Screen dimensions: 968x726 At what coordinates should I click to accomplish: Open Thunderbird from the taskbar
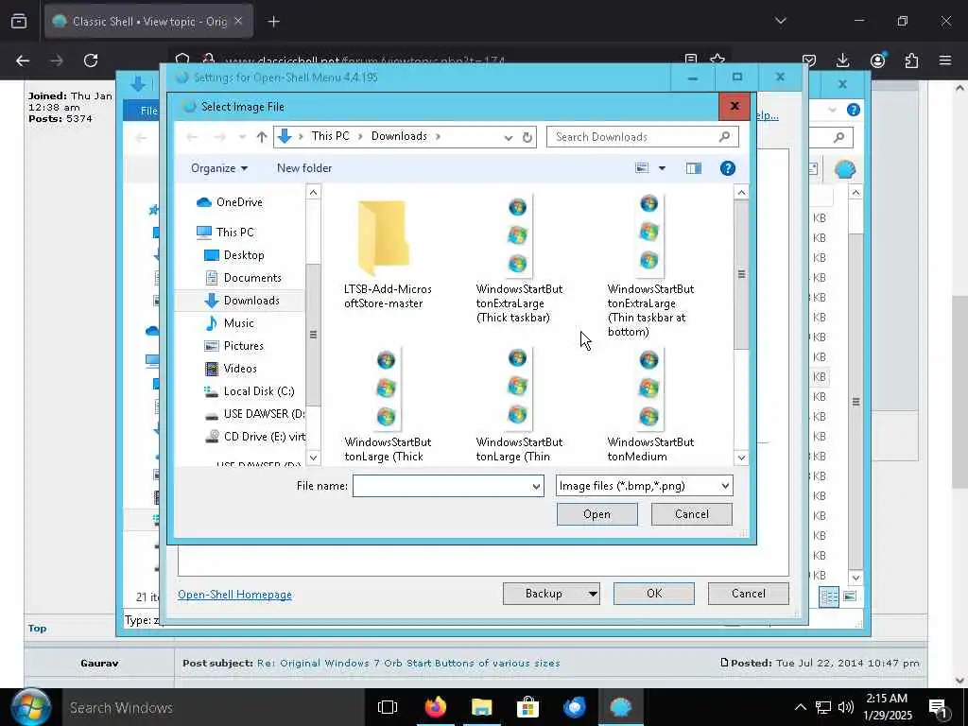click(x=574, y=707)
